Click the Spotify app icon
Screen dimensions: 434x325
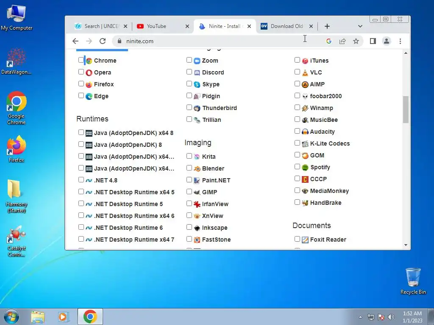tap(305, 168)
